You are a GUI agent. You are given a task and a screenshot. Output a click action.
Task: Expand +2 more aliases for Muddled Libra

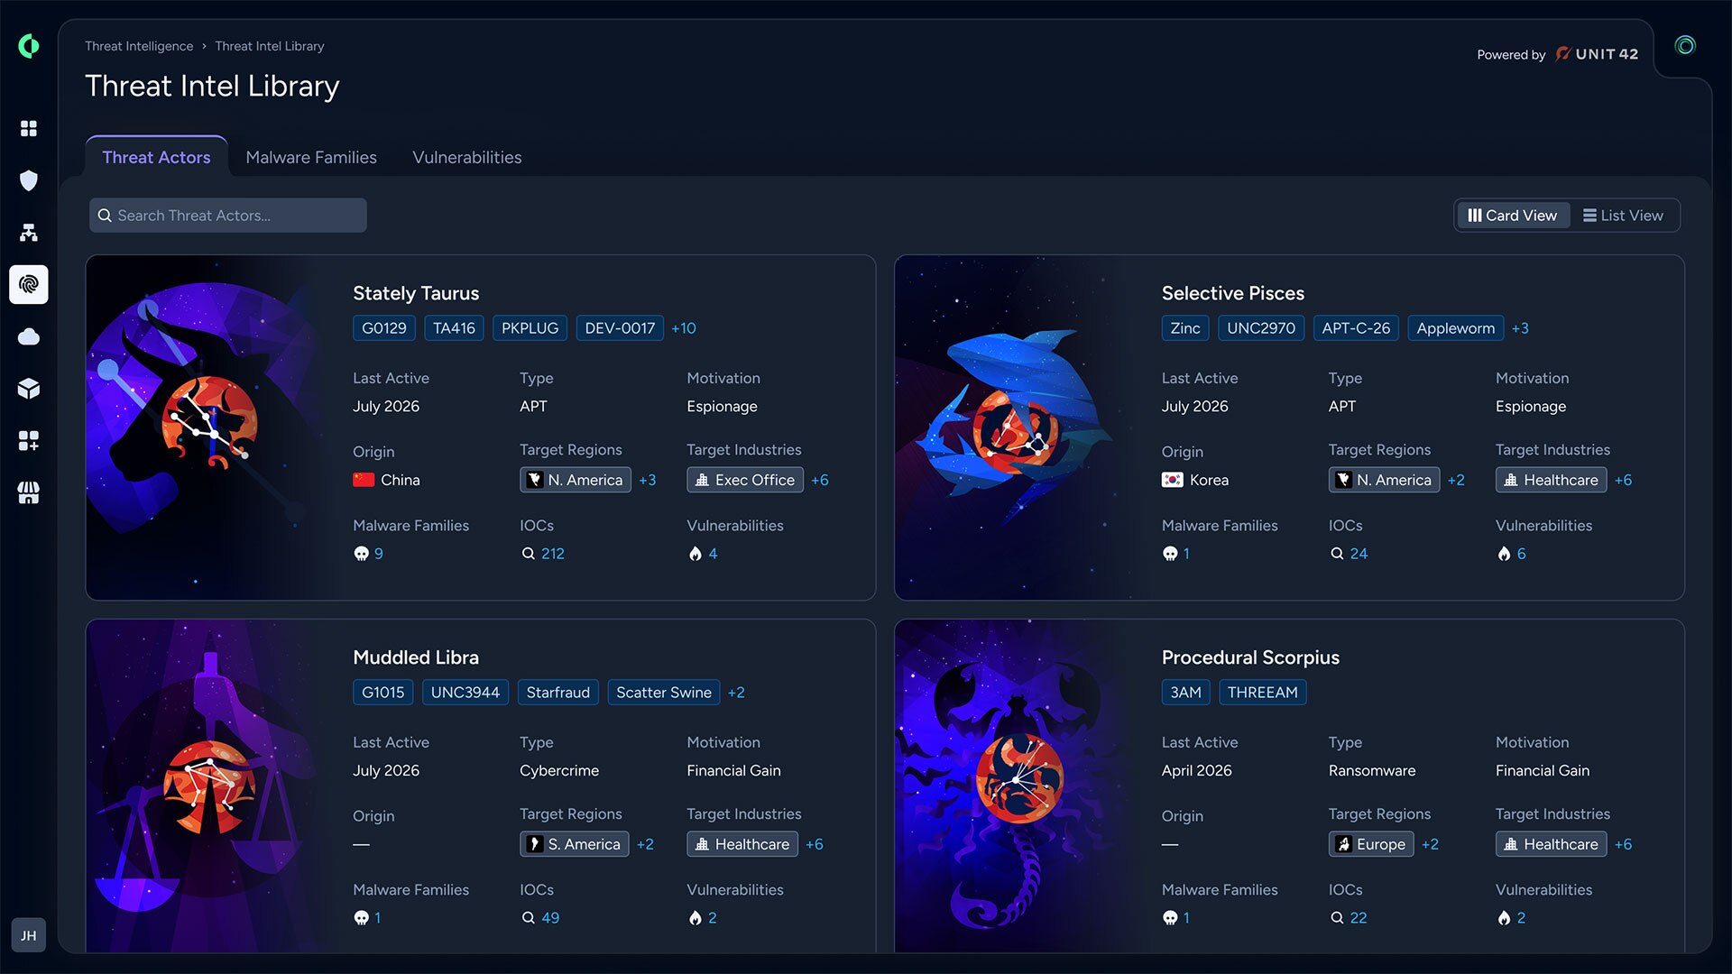[736, 693]
